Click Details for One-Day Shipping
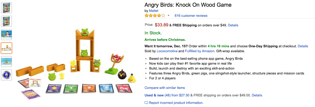 click(x=303, y=46)
